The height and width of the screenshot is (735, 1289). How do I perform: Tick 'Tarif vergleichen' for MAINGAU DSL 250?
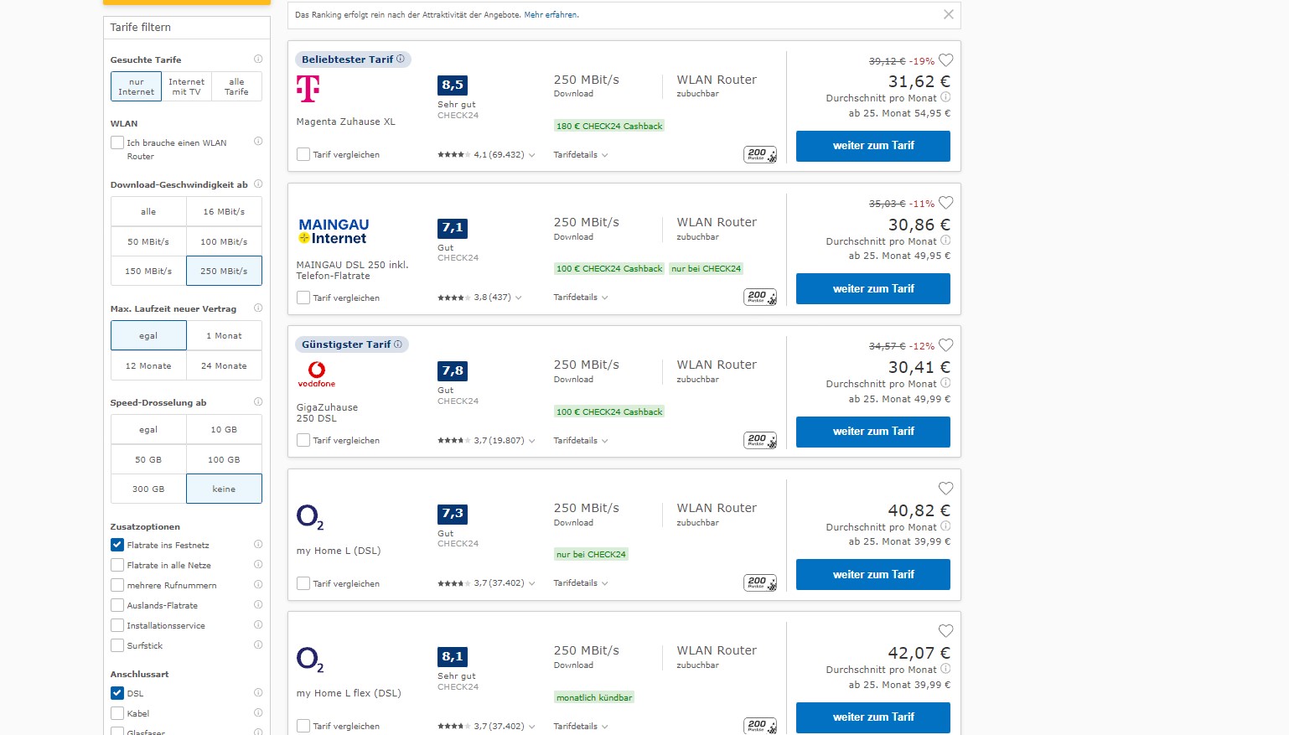(303, 298)
